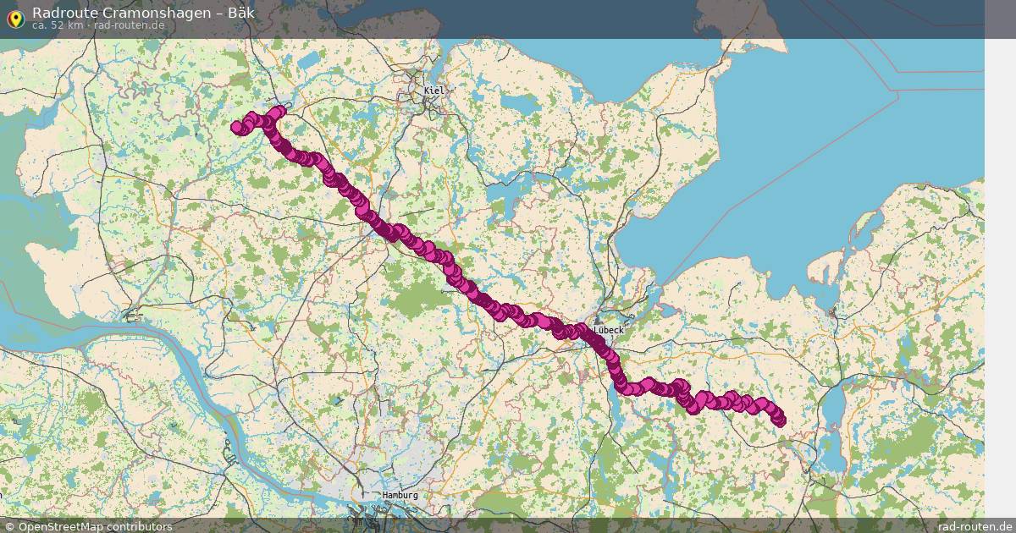Click the dark header bar beside the title
Image resolution: width=1016 pixels, height=533 pixels.
(618, 19)
